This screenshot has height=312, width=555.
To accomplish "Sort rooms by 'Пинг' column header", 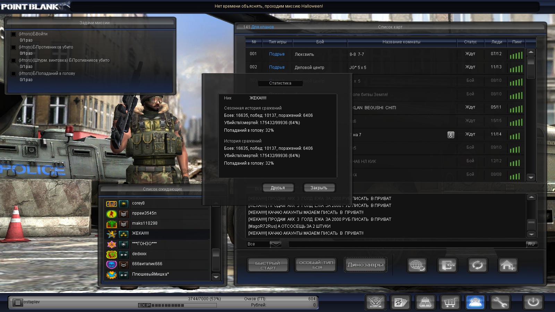I will (x=517, y=42).
